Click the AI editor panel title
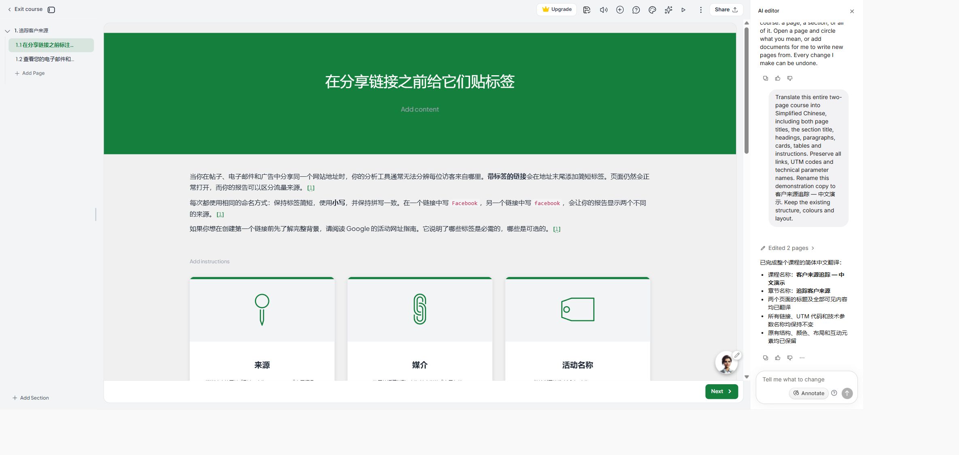The image size is (959, 455). 768,11
